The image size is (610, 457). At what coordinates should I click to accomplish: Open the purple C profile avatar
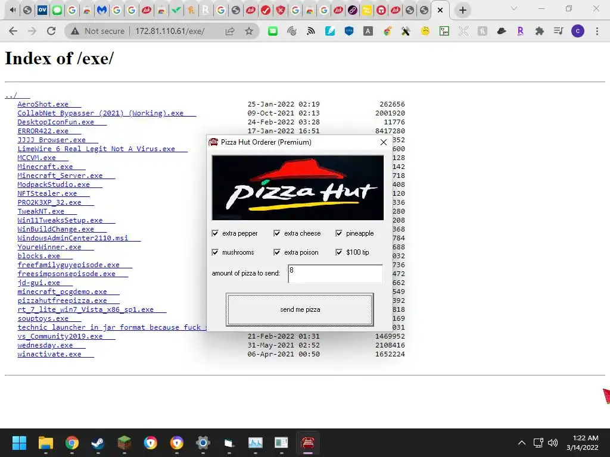click(x=578, y=31)
